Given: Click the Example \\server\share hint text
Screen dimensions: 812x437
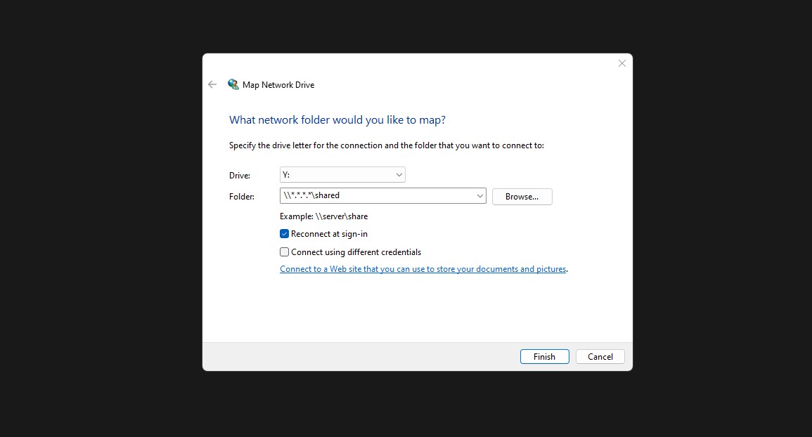Looking at the screenshot, I should (323, 216).
